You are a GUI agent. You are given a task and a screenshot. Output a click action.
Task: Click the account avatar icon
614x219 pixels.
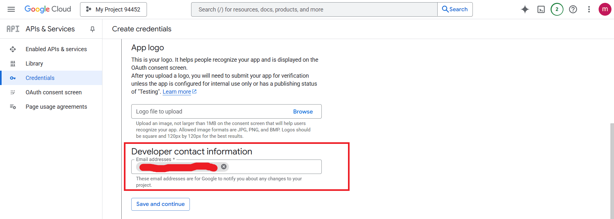pyautogui.click(x=605, y=9)
